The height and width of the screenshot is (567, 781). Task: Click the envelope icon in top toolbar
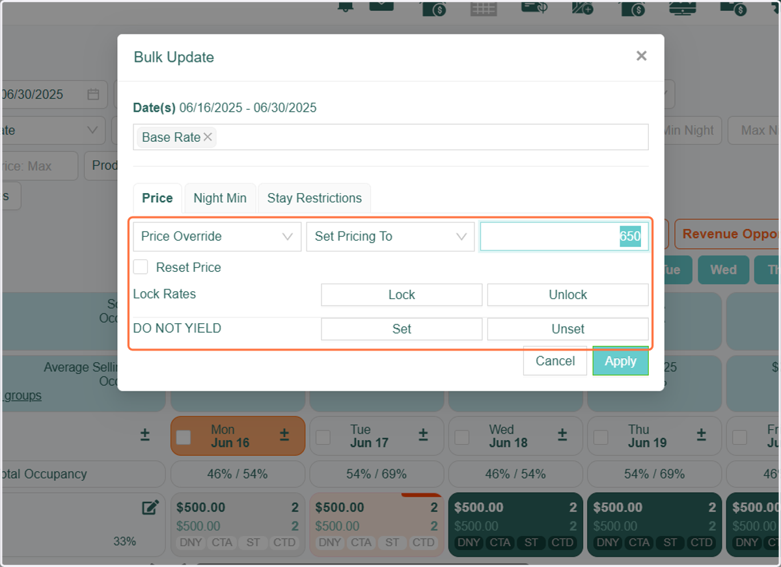point(381,5)
